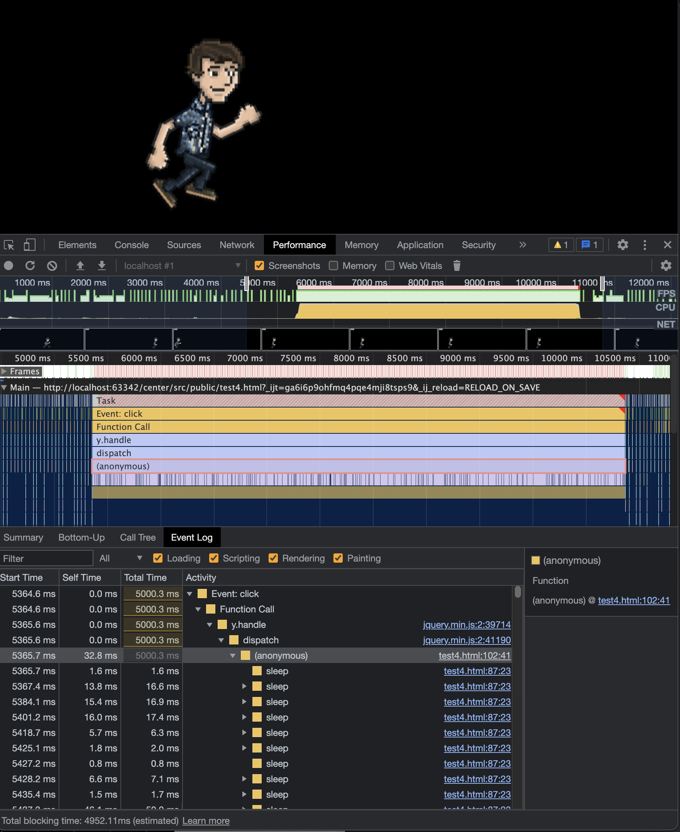680x832 pixels.
Task: Open capture settings gear in Performance toolbar
Action: coord(666,265)
